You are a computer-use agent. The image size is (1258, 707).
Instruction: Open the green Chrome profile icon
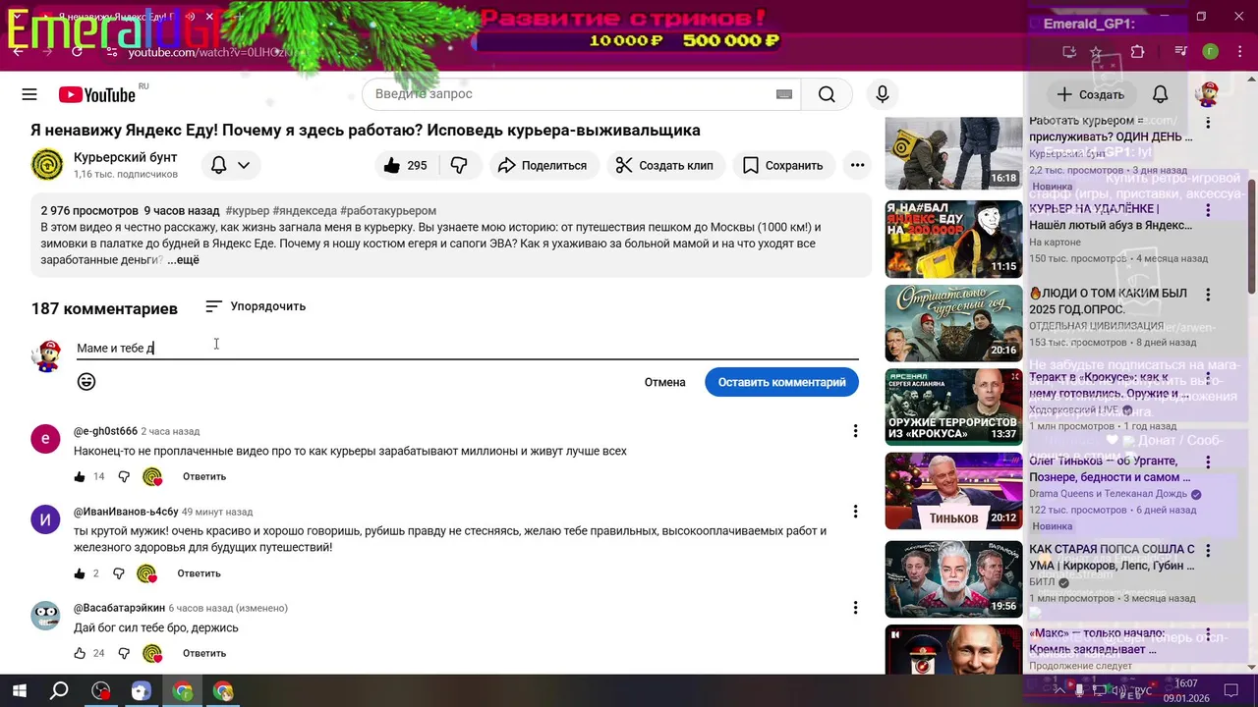pyautogui.click(x=1211, y=52)
